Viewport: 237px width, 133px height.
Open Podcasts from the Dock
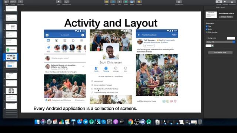[x=116, y=122]
